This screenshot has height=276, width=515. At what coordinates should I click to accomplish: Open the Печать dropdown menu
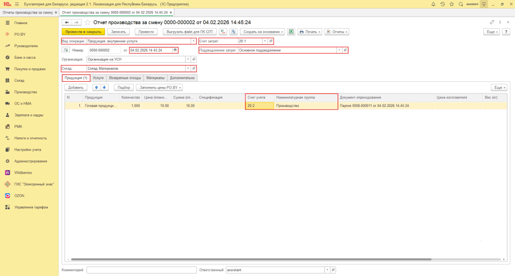coord(309,32)
